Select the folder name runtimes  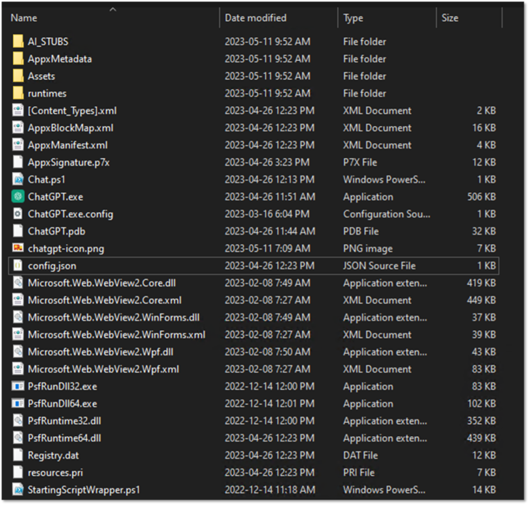pyautogui.click(x=47, y=93)
